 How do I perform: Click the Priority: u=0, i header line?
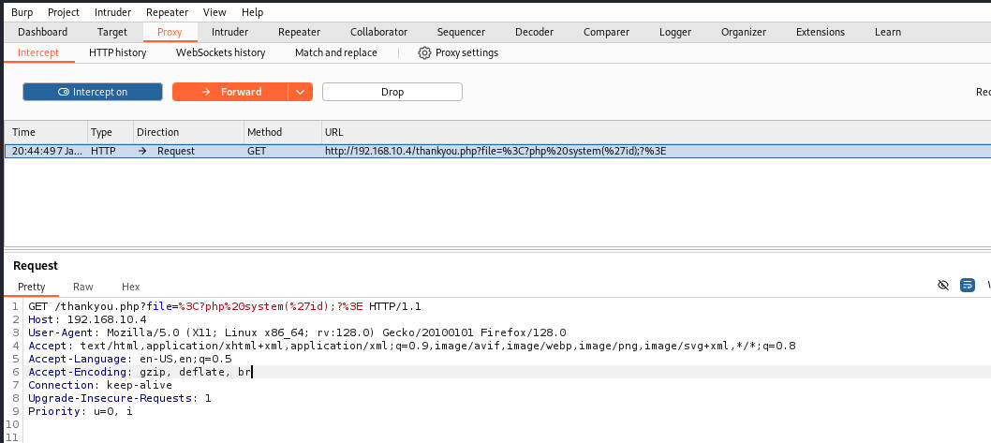[81, 411]
